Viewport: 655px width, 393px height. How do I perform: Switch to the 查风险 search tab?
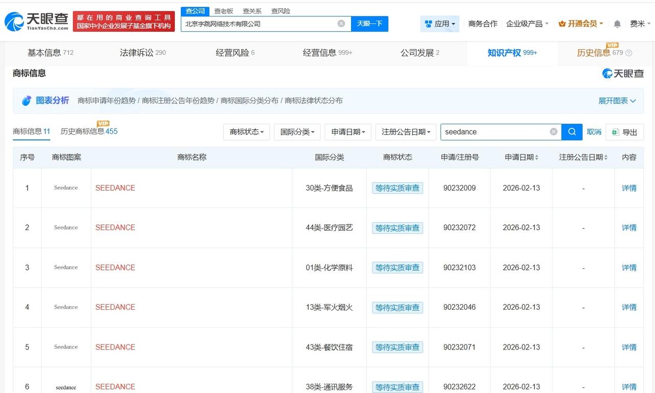click(x=280, y=11)
